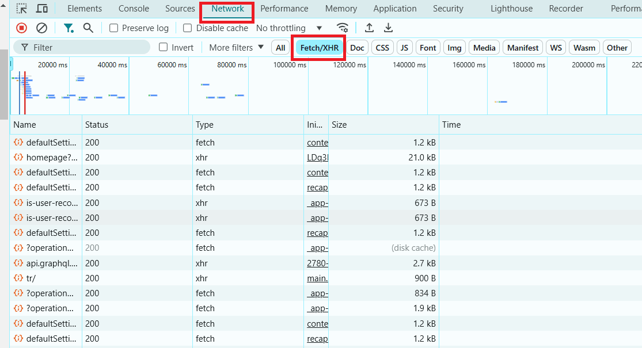Export HAR file with the download arrow

point(388,28)
